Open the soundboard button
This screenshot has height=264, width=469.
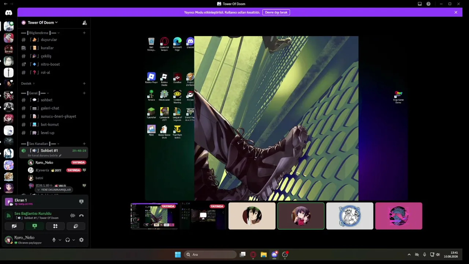pyautogui.click(x=76, y=226)
